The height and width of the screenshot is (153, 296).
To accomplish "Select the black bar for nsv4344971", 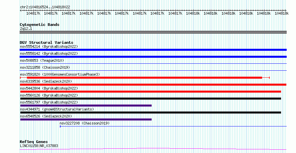I will click(x=151, y=113).
